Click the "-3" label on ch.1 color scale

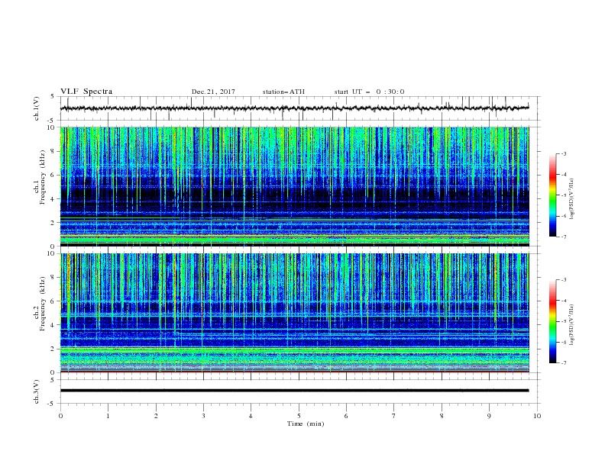[x=563, y=154]
